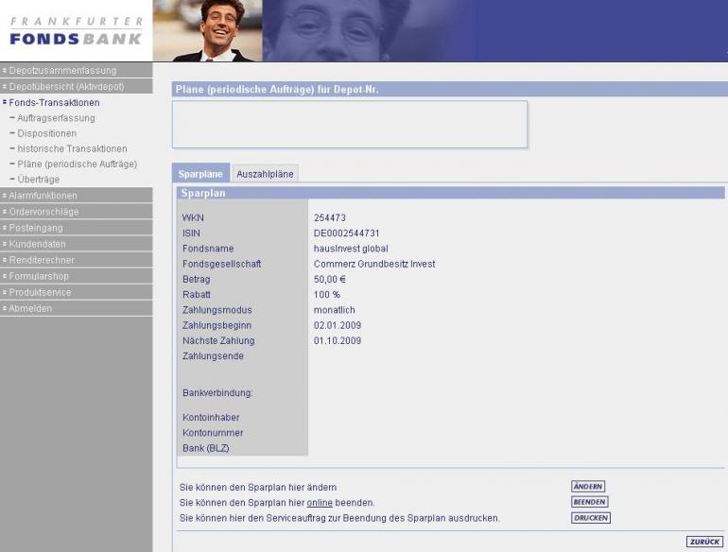This screenshot has height=552, width=728.
Task: Open Dispositionen submenu entry
Action: coord(46,133)
